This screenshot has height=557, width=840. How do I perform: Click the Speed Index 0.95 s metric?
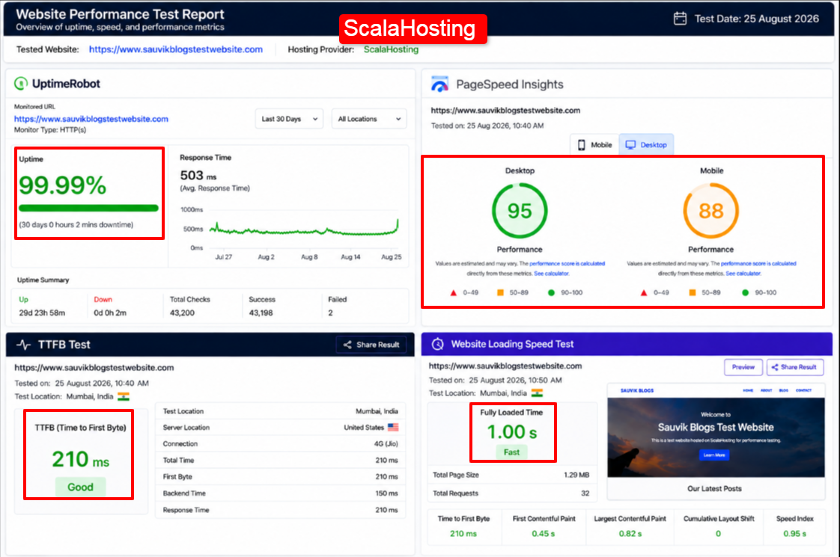tap(795, 526)
